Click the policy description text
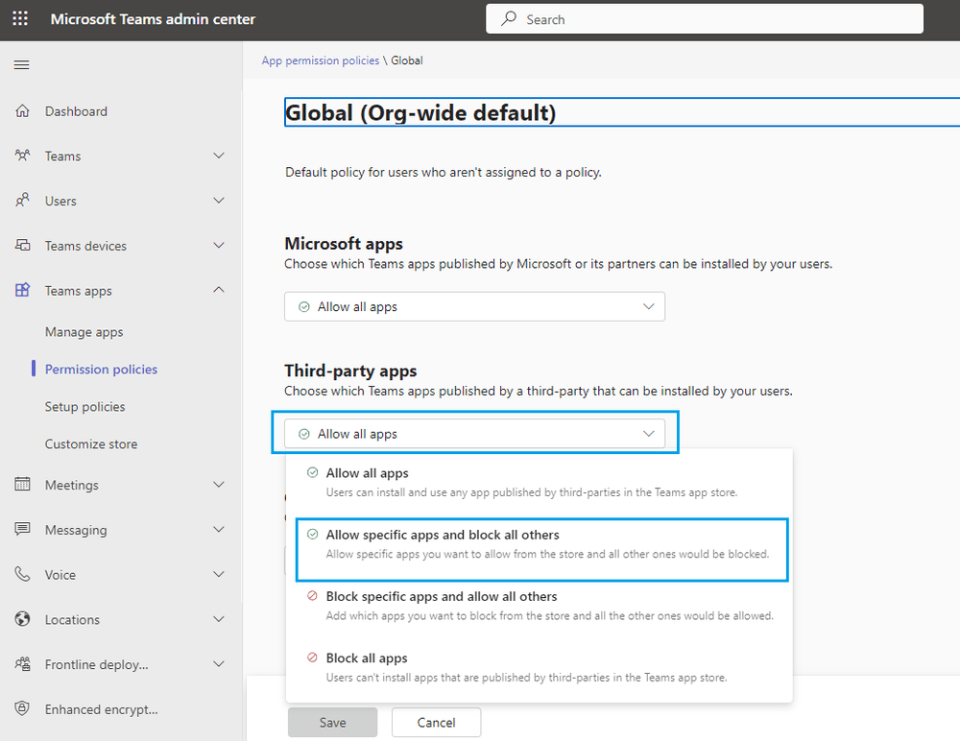This screenshot has height=741, width=960. point(444,172)
